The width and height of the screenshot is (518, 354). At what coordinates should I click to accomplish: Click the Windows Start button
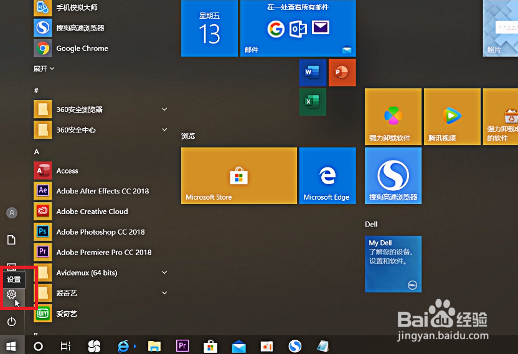(11, 346)
